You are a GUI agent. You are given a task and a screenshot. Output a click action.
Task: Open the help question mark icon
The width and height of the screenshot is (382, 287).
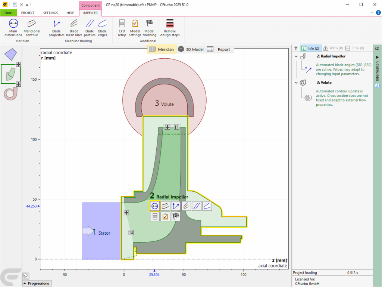pos(378,13)
